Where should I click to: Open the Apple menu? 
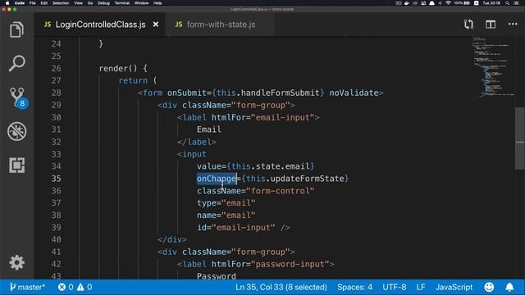click(x=7, y=3)
